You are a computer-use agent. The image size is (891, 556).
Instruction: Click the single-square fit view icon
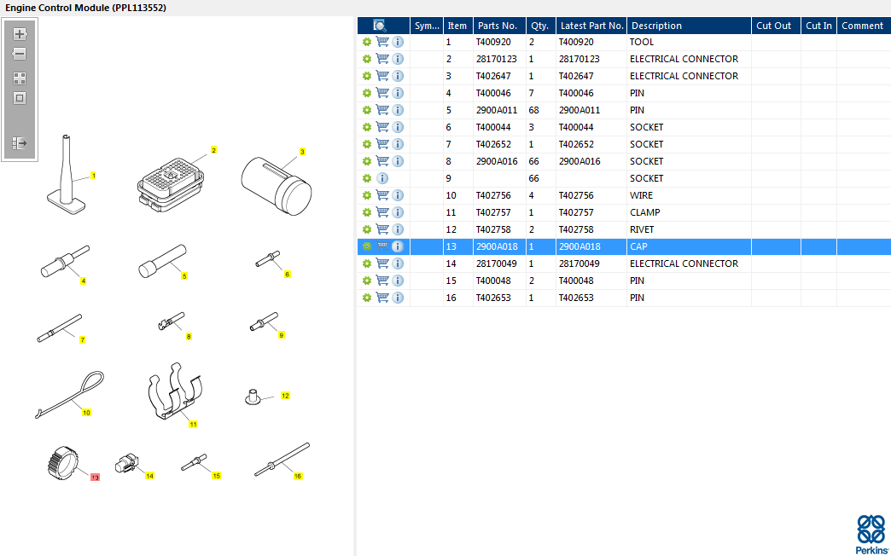(x=20, y=98)
